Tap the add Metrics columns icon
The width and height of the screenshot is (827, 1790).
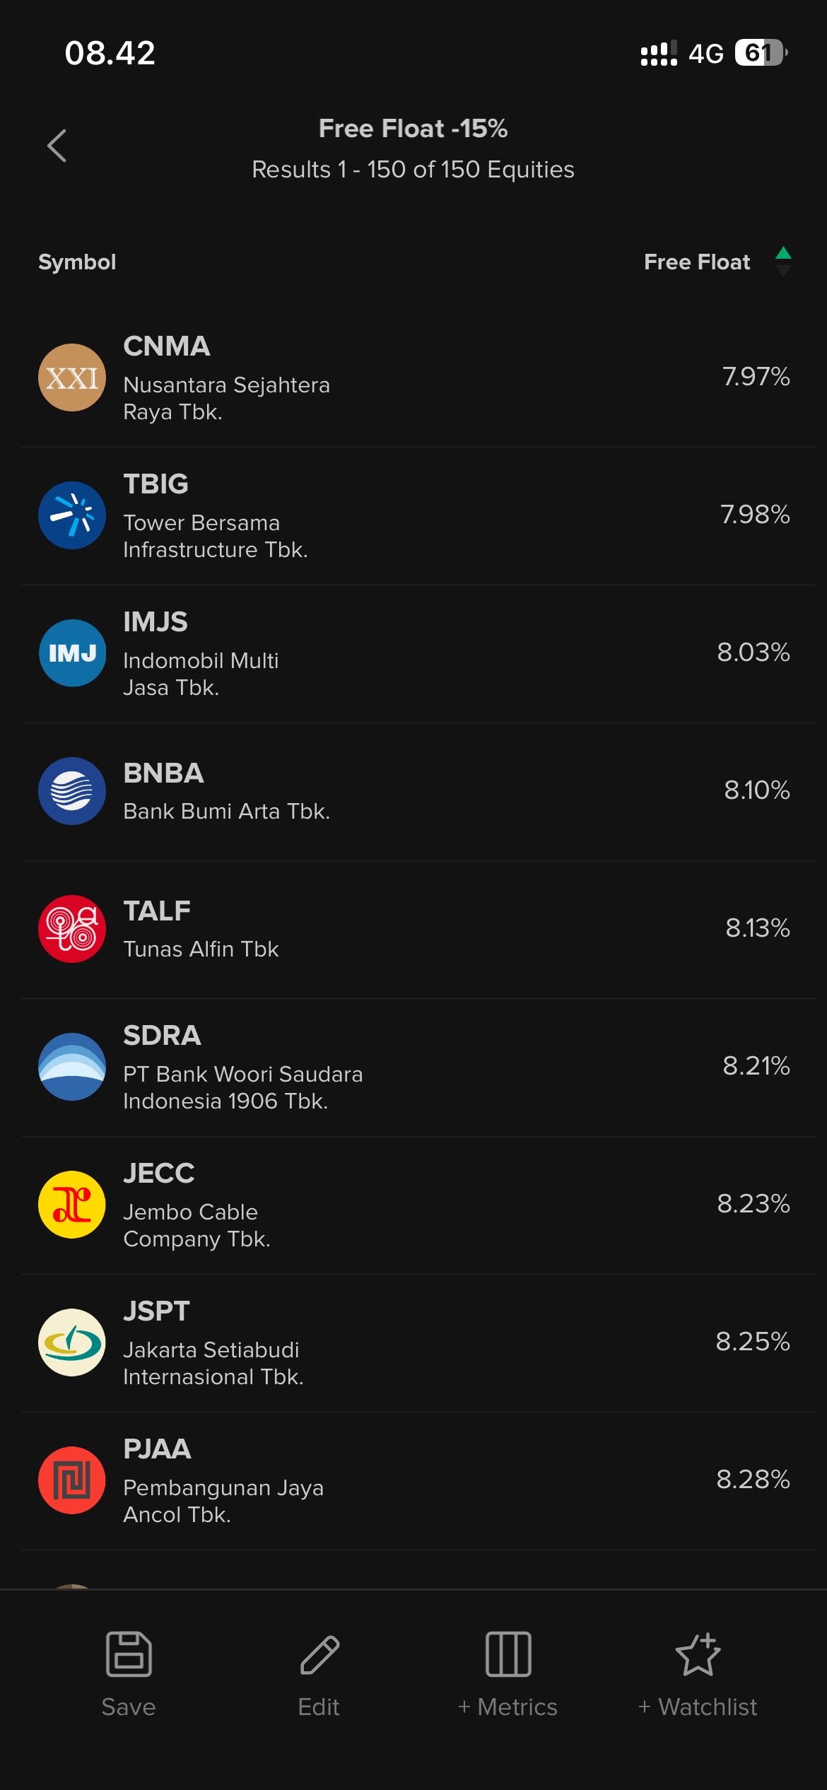(x=508, y=1654)
